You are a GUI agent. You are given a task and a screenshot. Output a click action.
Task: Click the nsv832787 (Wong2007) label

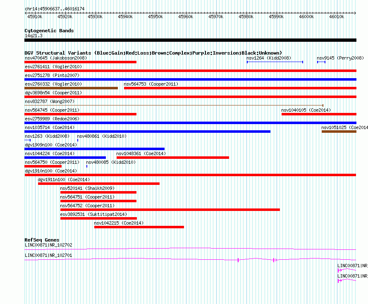pyautogui.click(x=50, y=101)
